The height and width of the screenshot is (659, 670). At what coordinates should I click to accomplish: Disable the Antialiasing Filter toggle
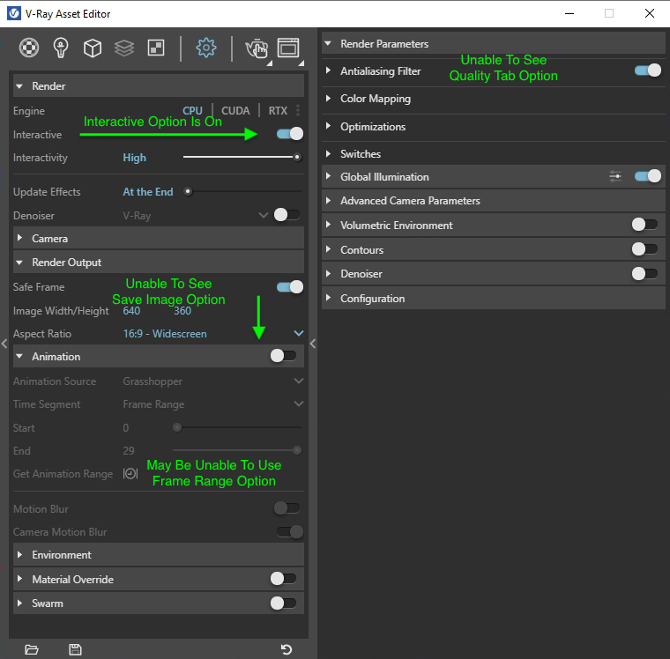point(648,70)
